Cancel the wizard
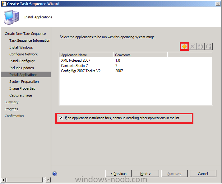The height and width of the screenshot is (184, 222). click(203, 174)
